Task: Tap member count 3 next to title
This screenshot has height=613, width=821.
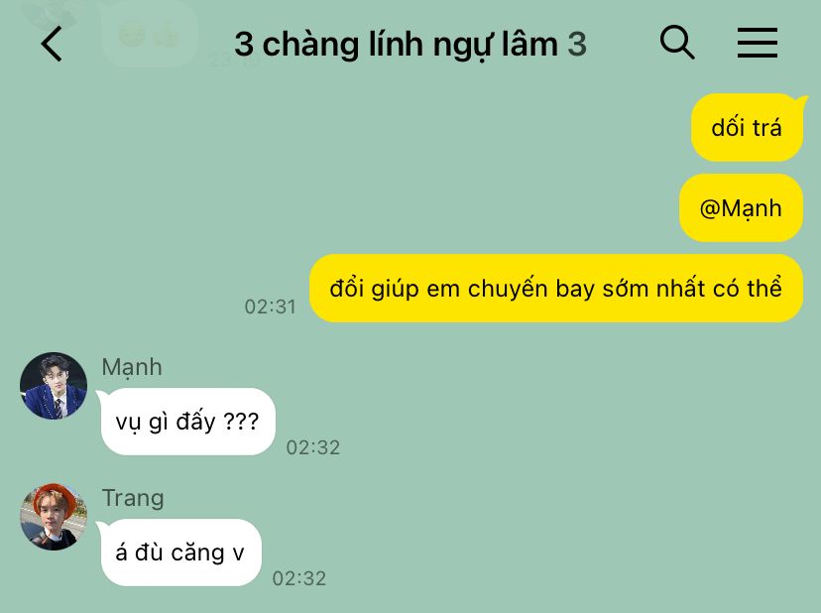Action: click(577, 44)
